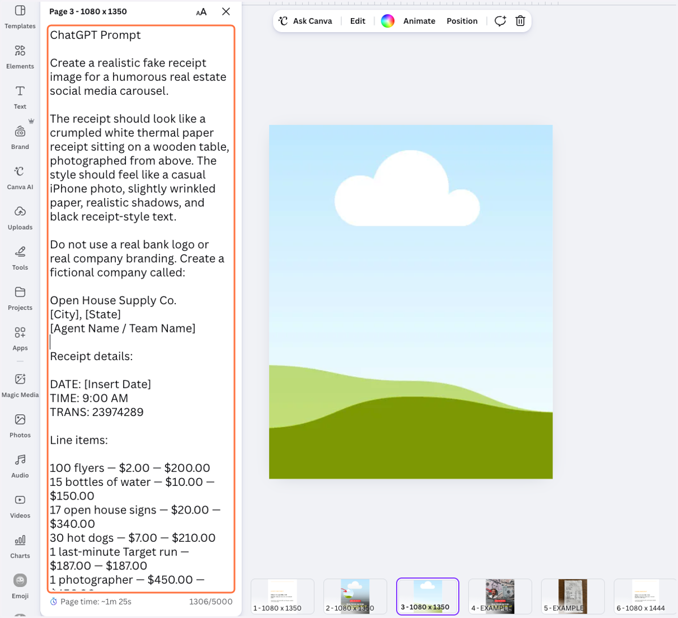Click Edit in the floating toolbar
The image size is (678, 618).
click(358, 21)
